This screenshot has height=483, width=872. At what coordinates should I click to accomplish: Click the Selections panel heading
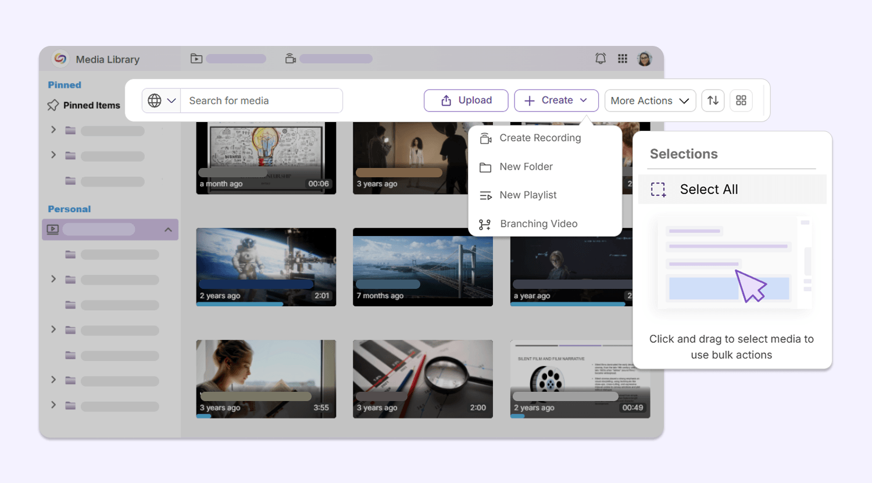[x=684, y=154]
